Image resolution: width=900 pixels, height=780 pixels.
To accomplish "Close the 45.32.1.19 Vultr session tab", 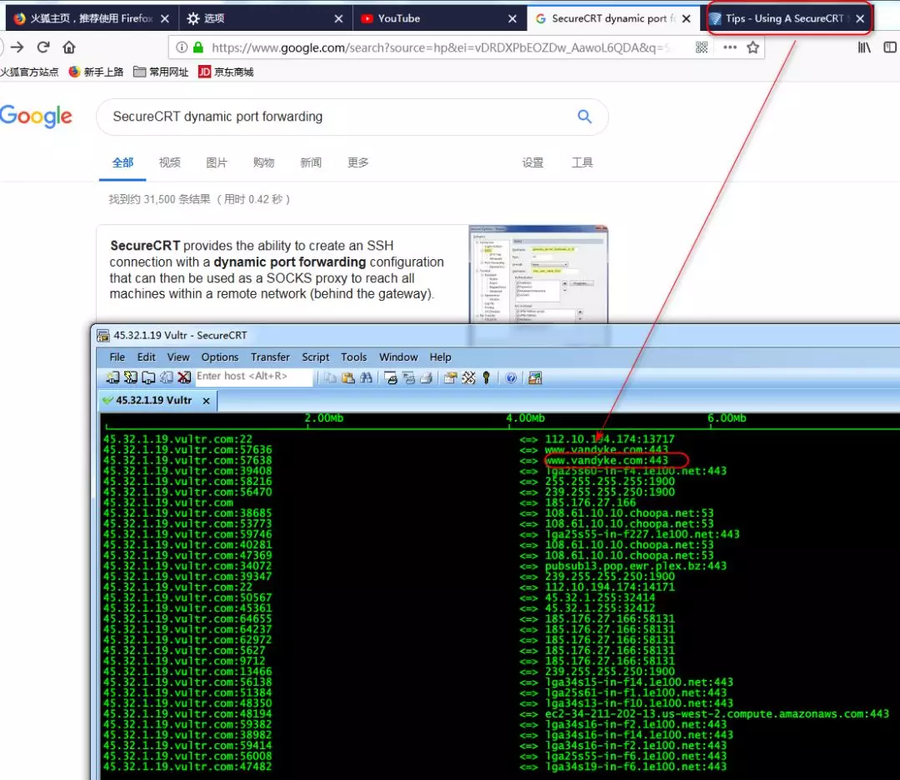I will click(x=206, y=401).
